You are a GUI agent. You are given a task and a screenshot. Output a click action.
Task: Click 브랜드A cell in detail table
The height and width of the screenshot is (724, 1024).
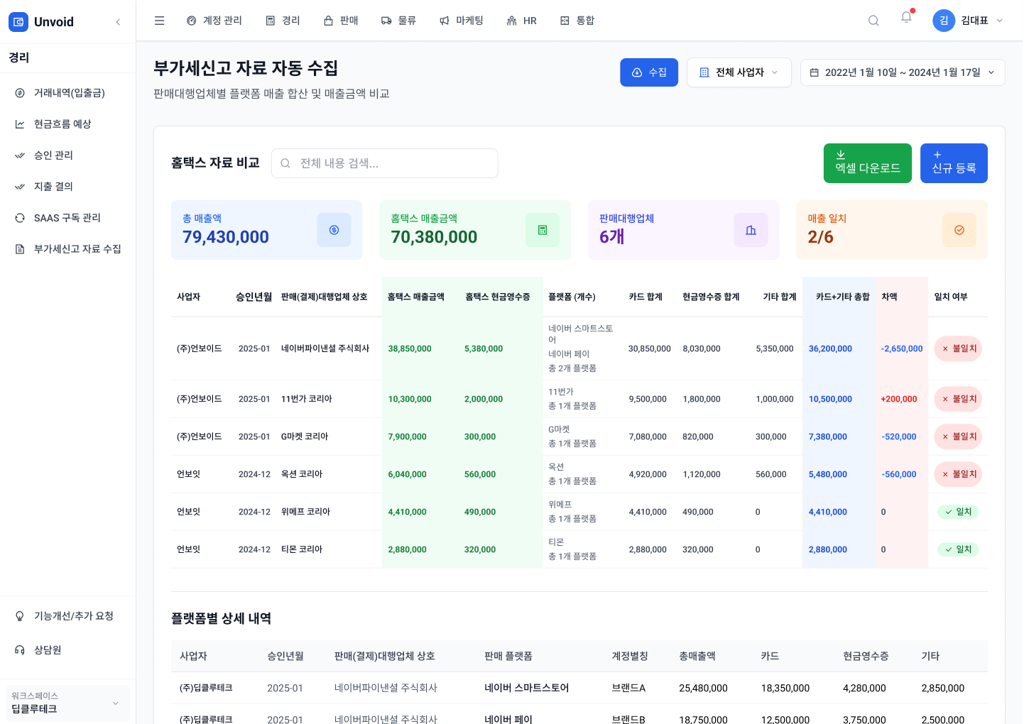[x=628, y=688]
